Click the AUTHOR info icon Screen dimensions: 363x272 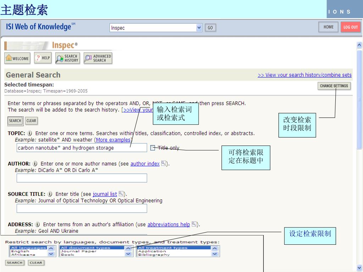tap(35, 164)
